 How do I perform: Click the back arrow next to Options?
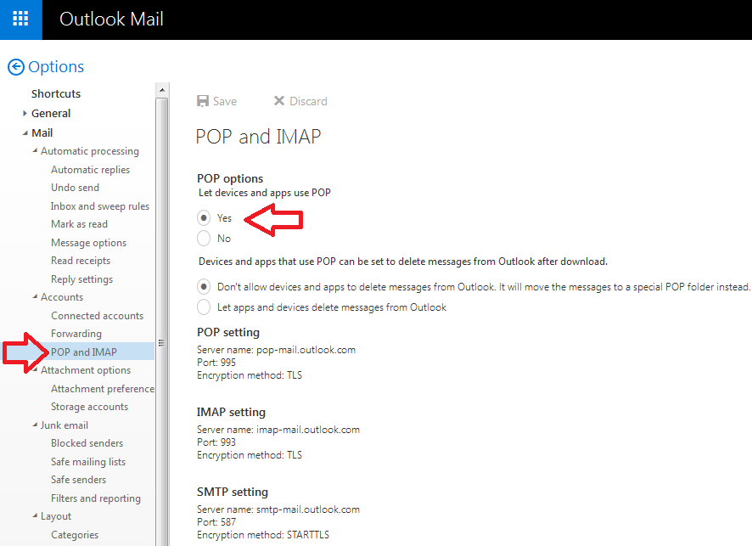point(16,67)
